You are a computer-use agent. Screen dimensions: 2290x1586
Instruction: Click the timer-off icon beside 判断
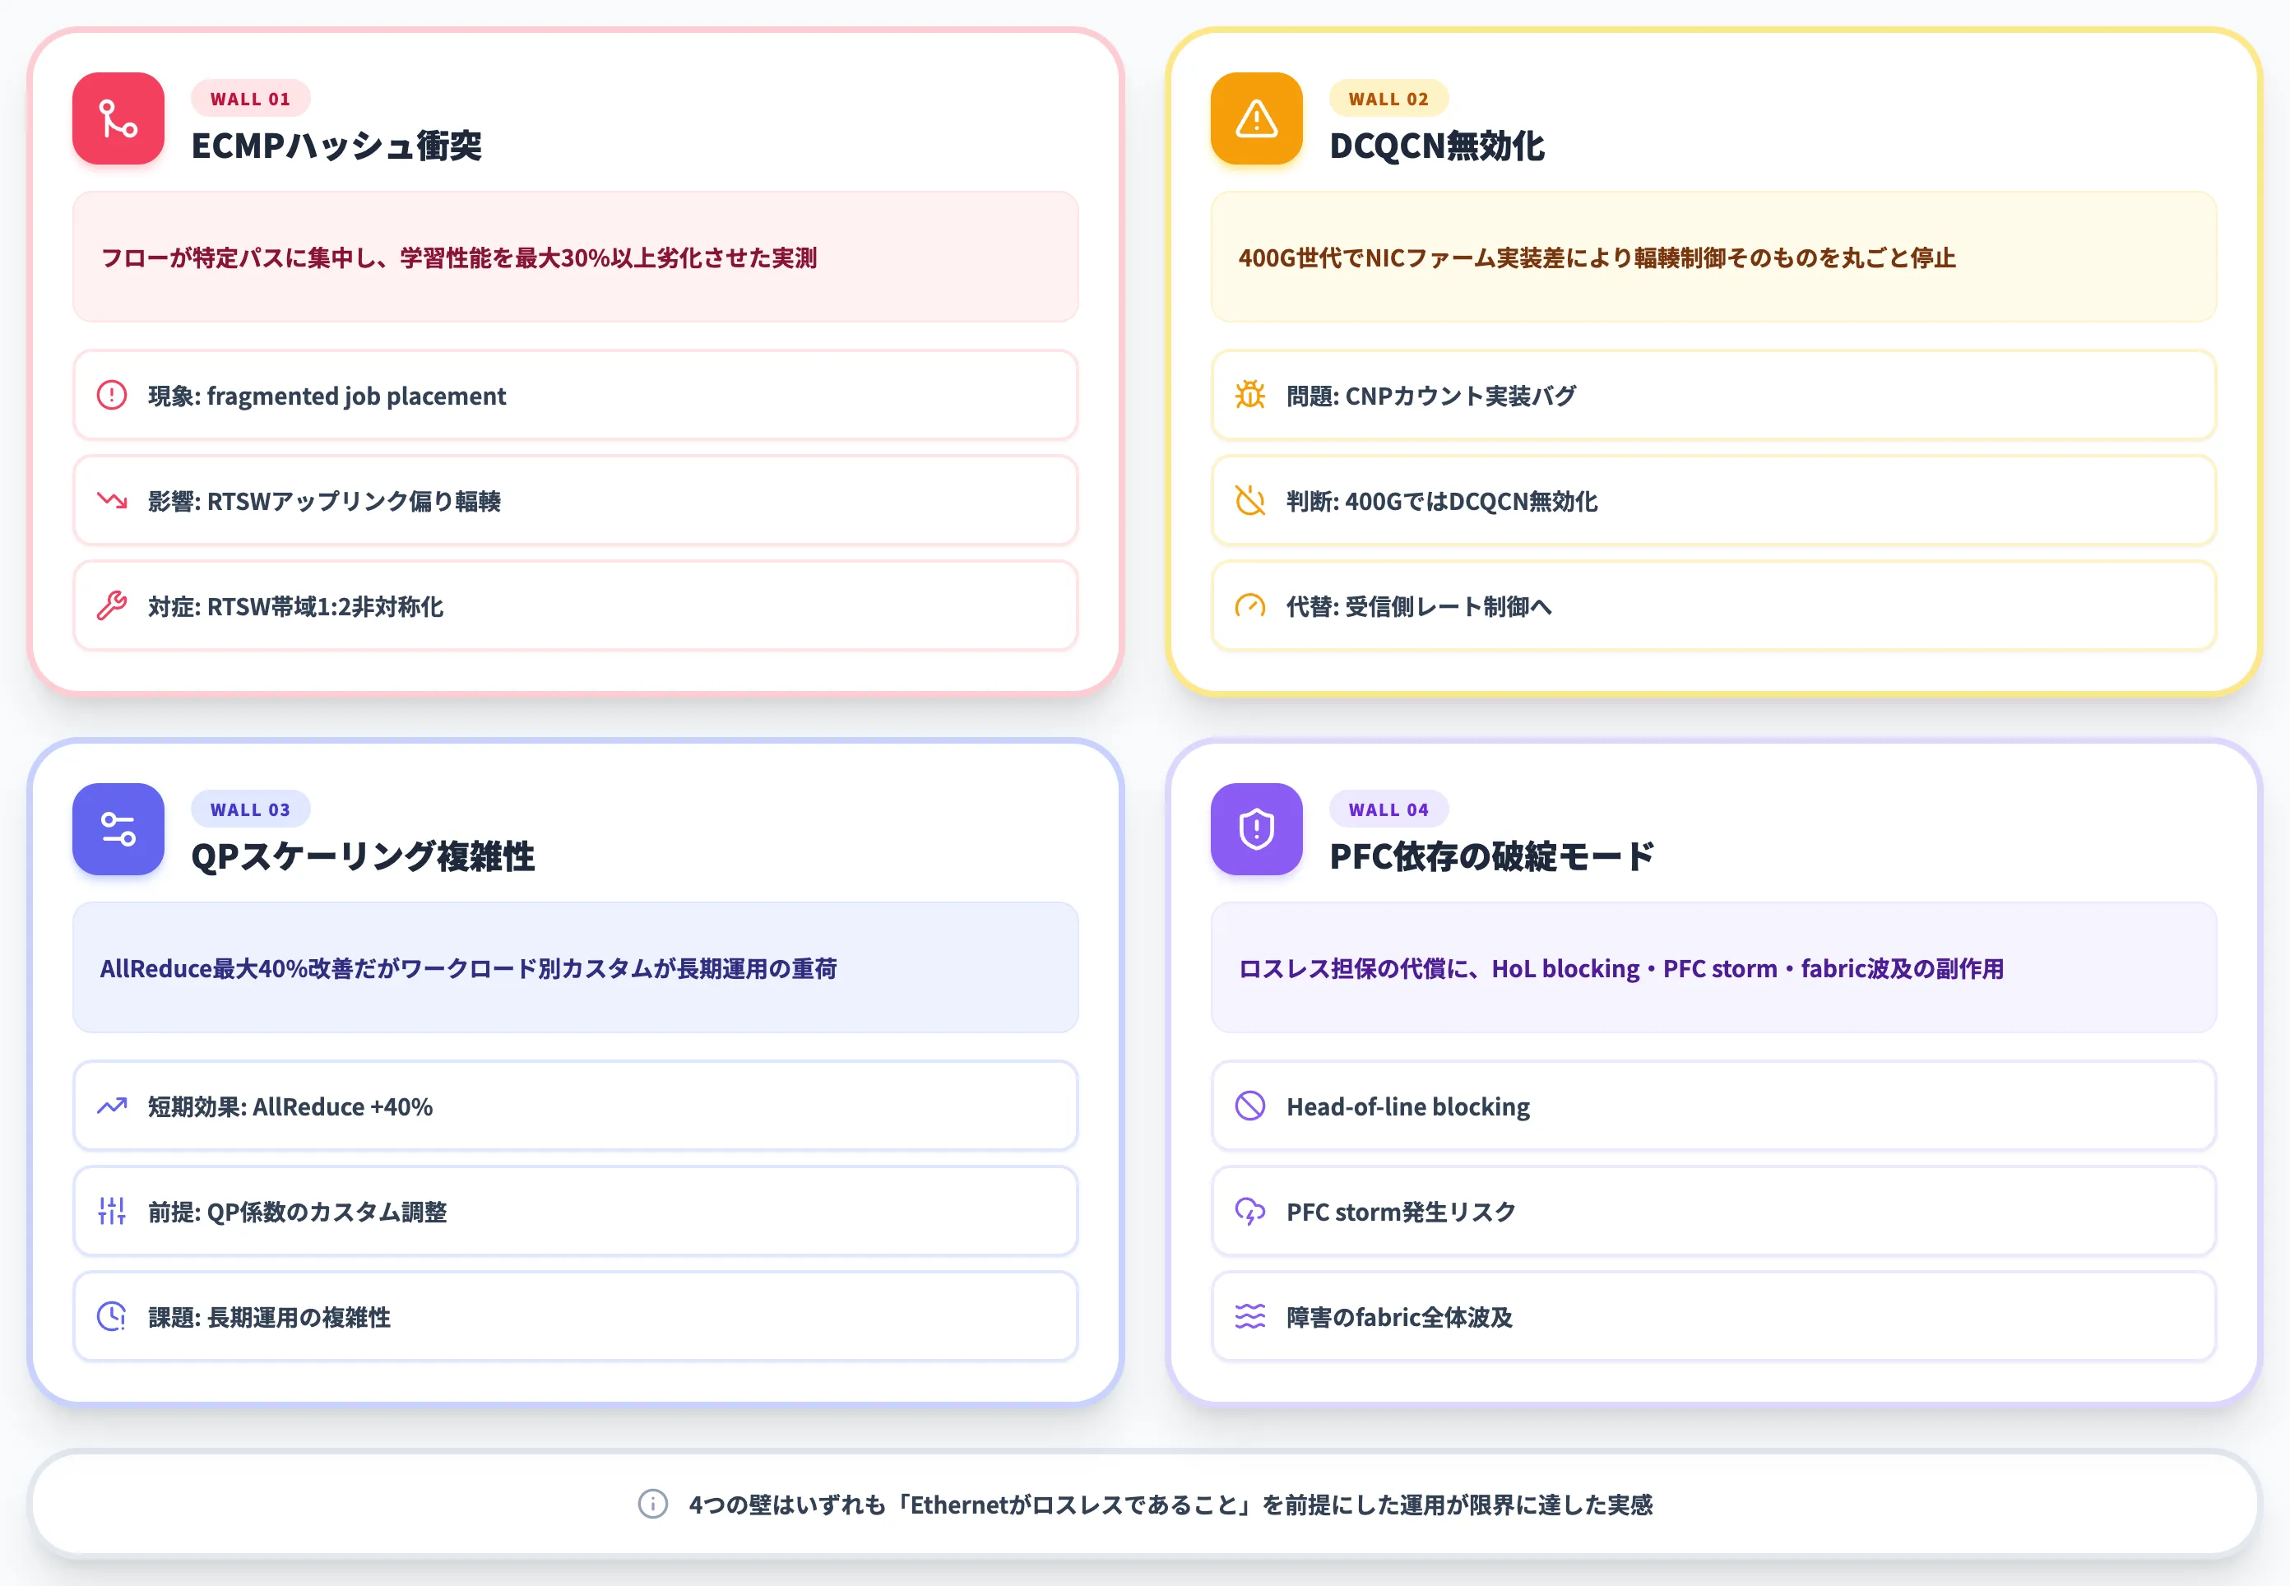(1249, 501)
